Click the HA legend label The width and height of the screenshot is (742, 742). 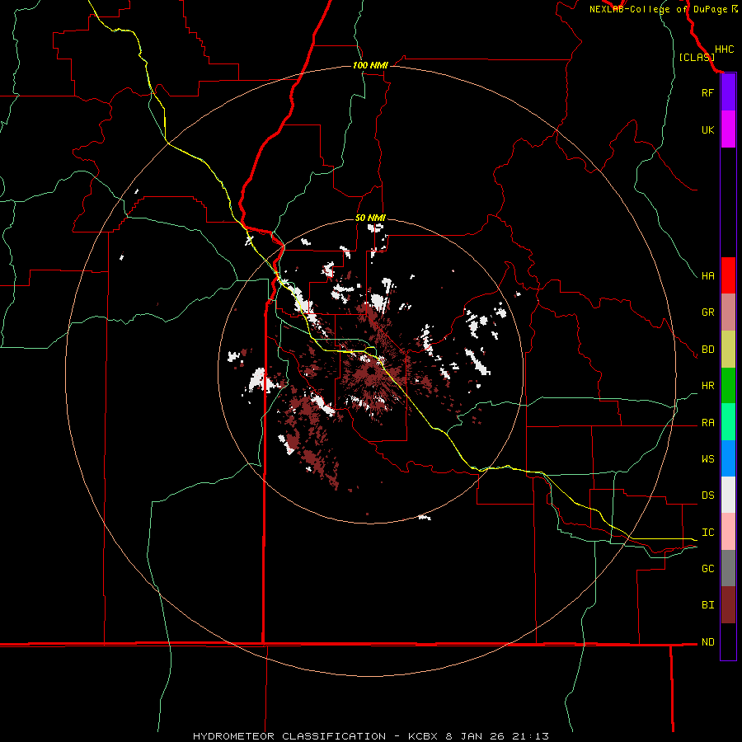(x=707, y=275)
